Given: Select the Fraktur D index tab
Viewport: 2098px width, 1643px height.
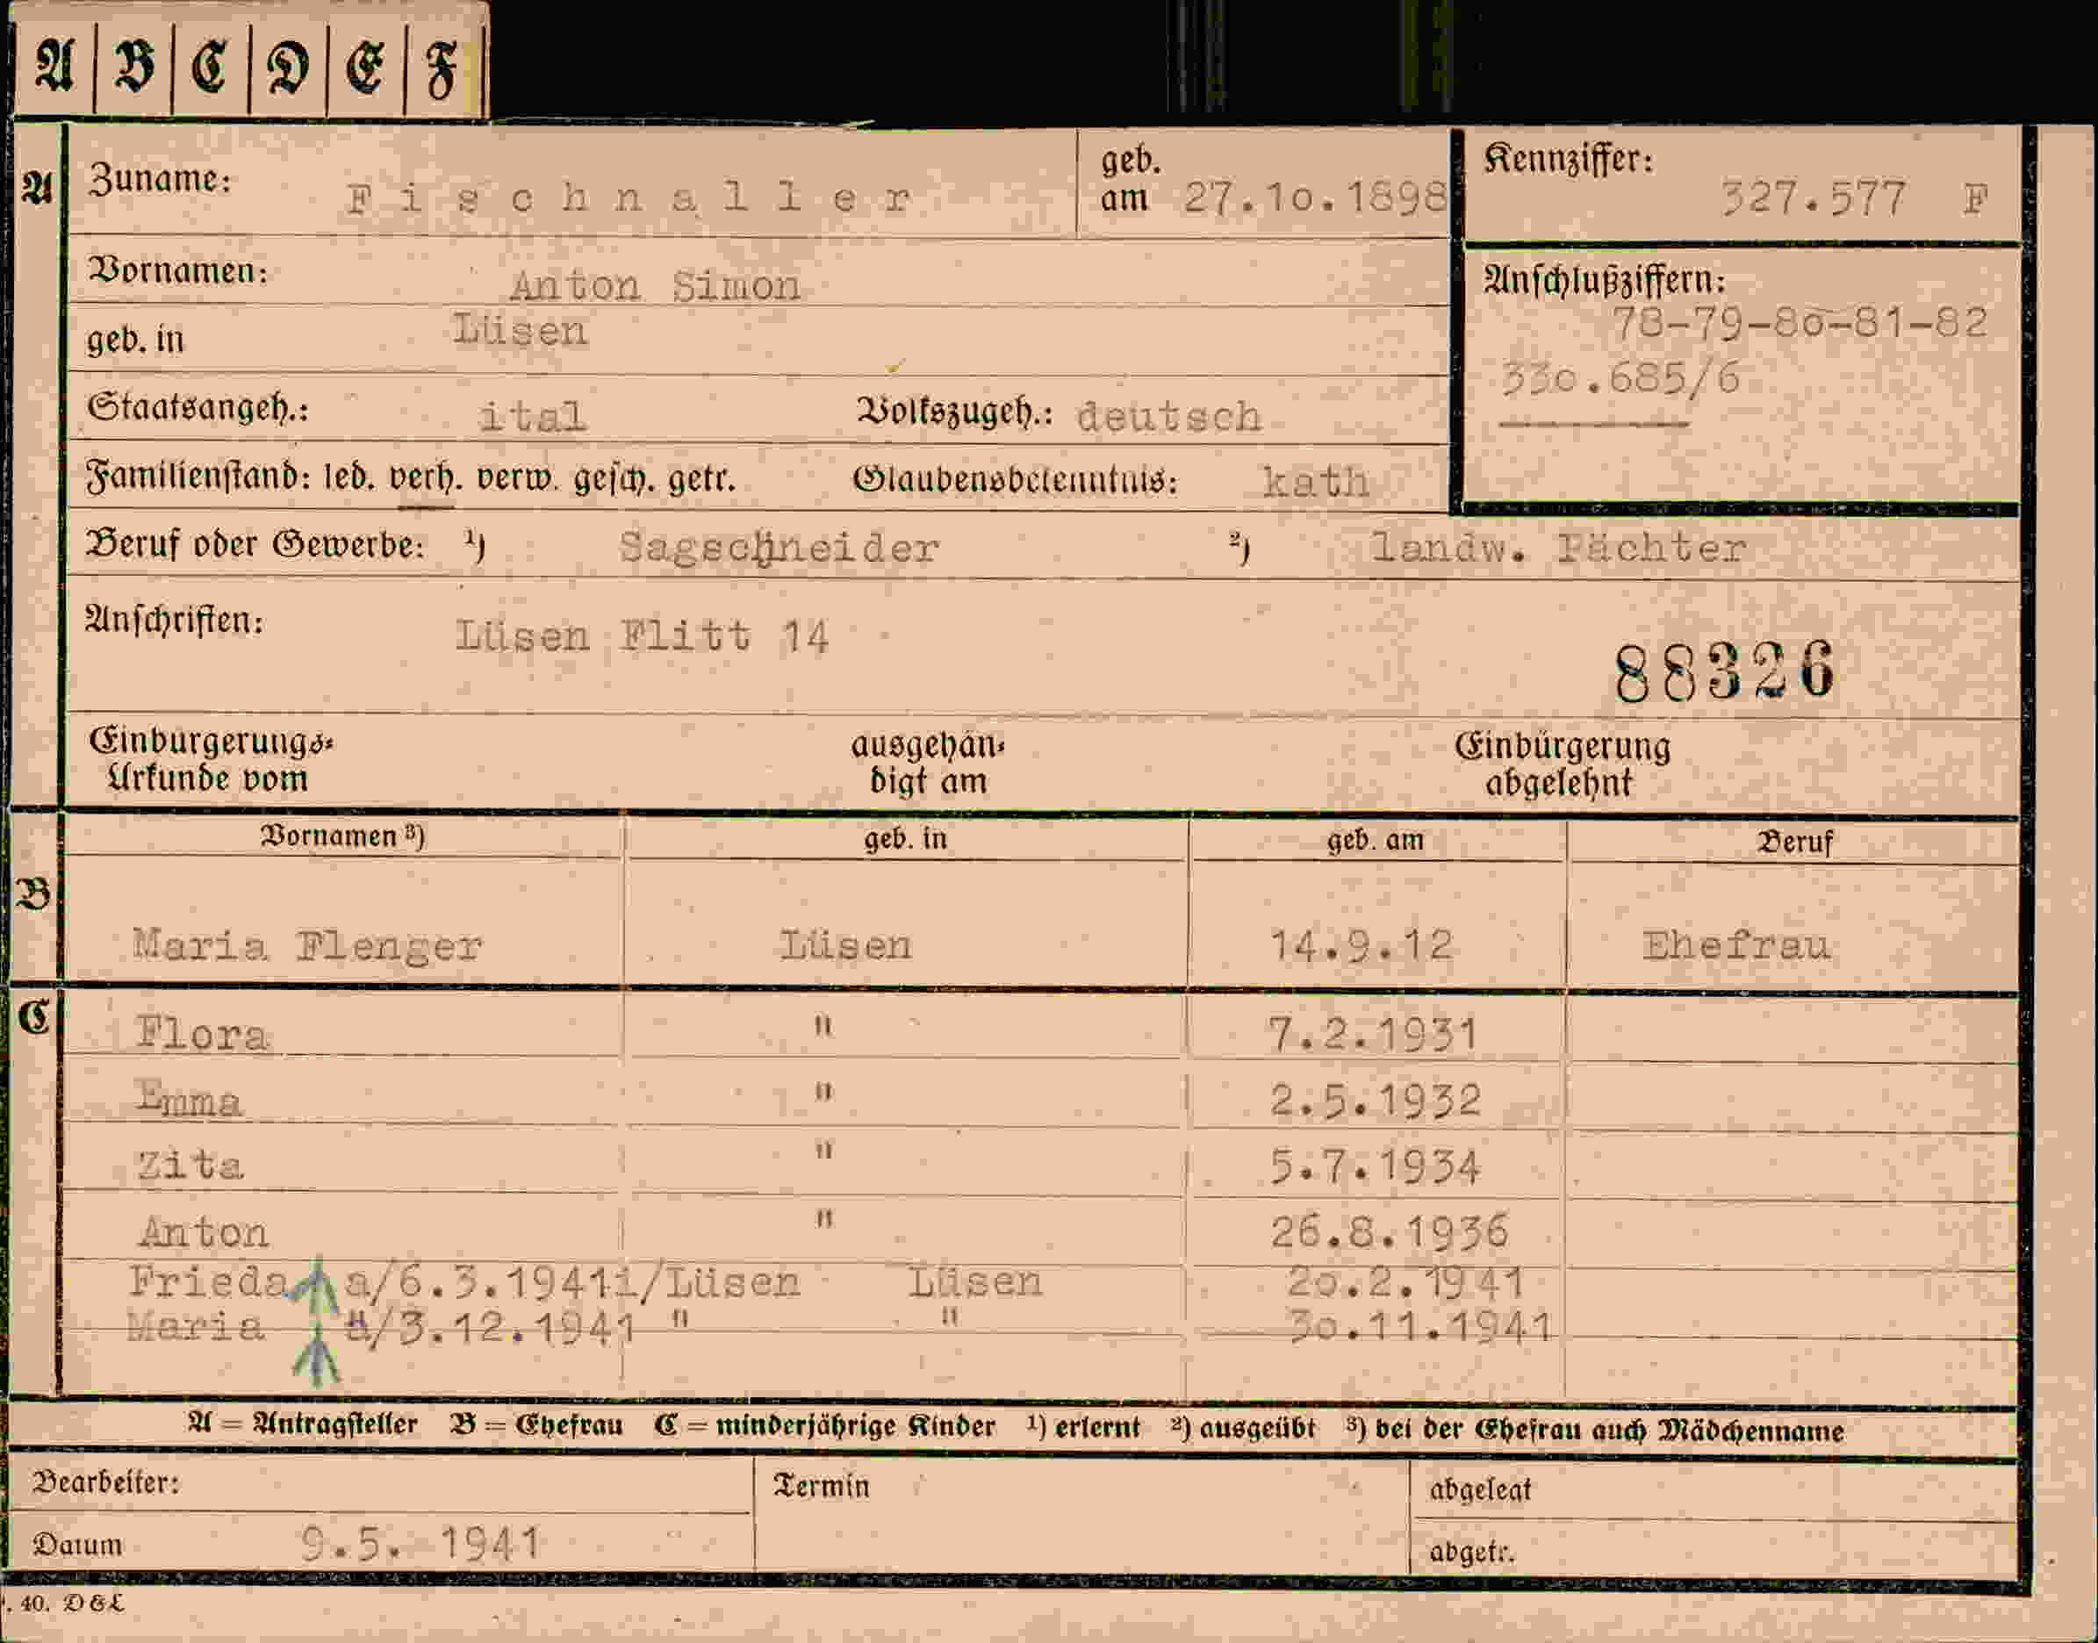Looking at the screenshot, I should click(x=288, y=69).
